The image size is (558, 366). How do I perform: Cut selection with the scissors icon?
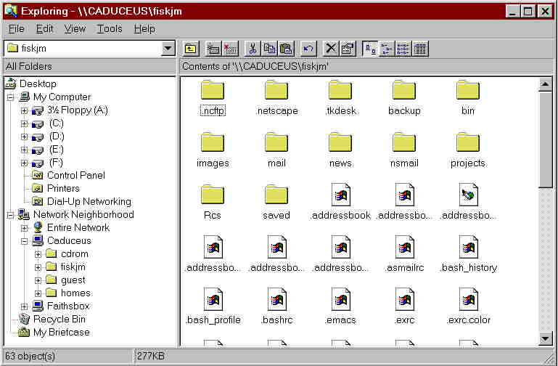click(x=253, y=49)
